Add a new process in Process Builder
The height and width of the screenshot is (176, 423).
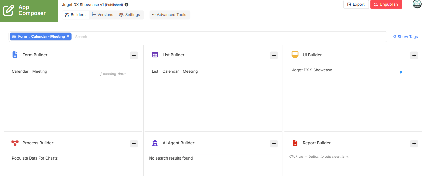tap(134, 144)
